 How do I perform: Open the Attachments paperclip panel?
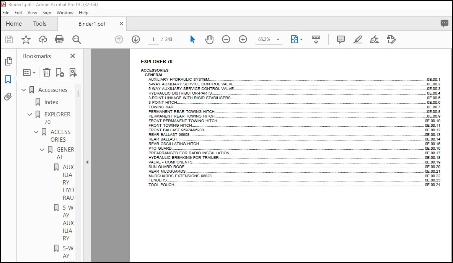[x=8, y=96]
